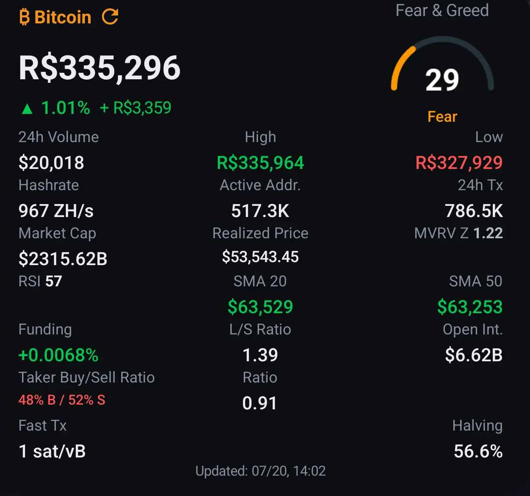Click the Fast Tx label
530x496 pixels.
click(x=42, y=425)
